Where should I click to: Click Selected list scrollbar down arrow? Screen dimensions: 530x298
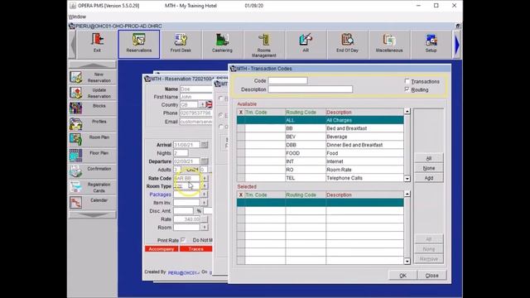coord(407,262)
